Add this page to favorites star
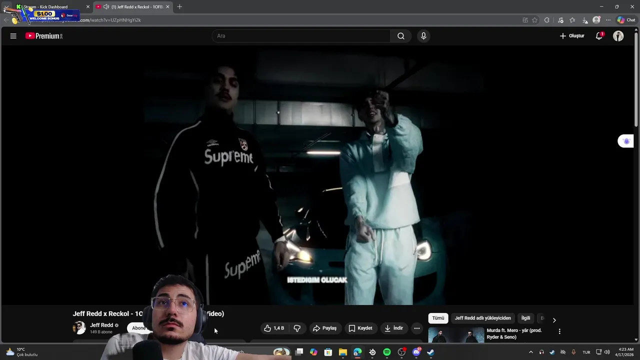640x360 pixels. [x=534, y=20]
